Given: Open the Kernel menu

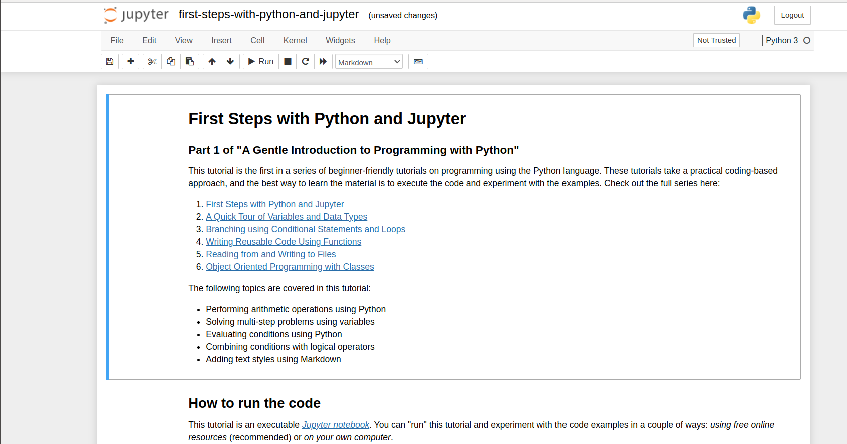Looking at the screenshot, I should [x=295, y=40].
